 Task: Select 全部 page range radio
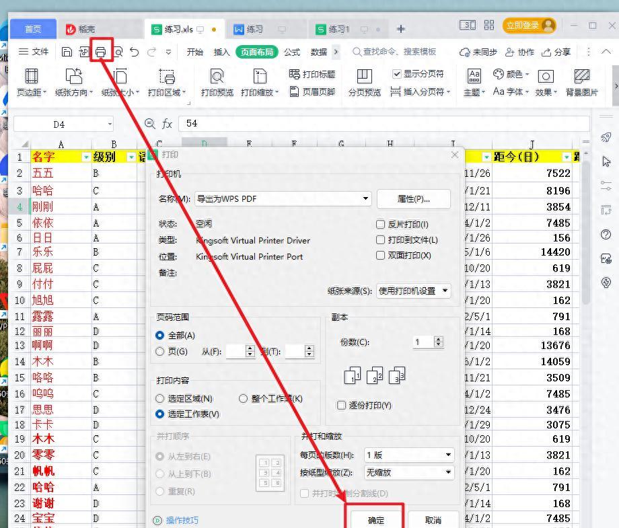point(160,336)
